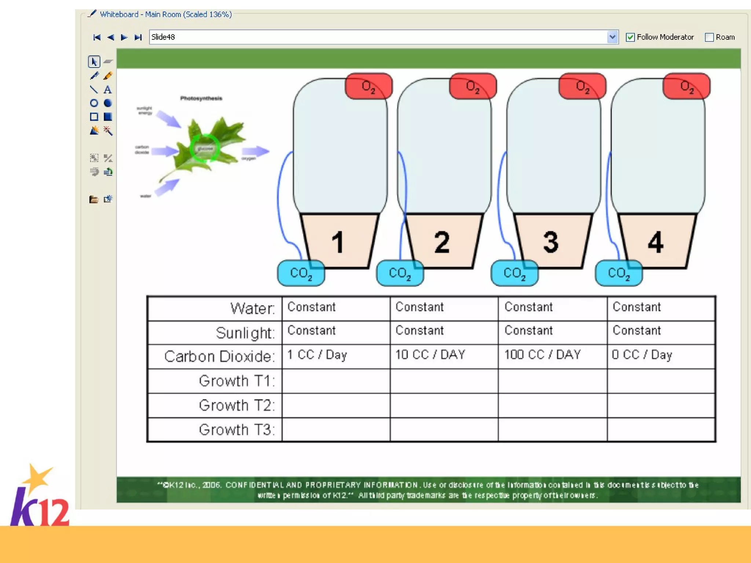Click the open folder icon

(94, 199)
